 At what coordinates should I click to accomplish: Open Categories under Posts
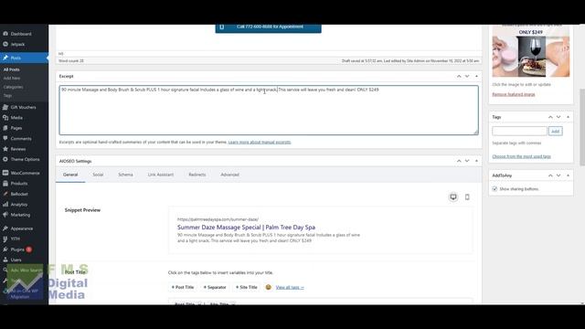click(x=13, y=87)
